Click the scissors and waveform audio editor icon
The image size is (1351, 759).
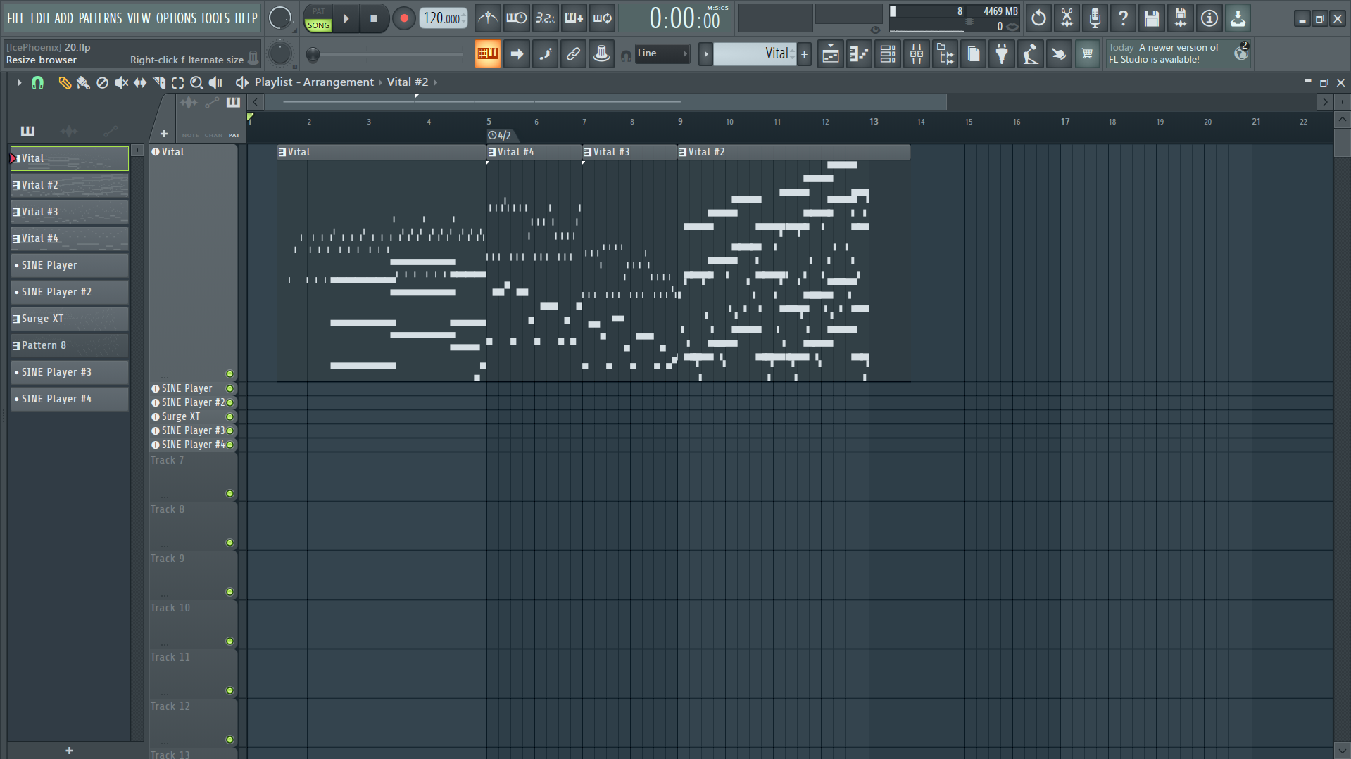point(1067,18)
